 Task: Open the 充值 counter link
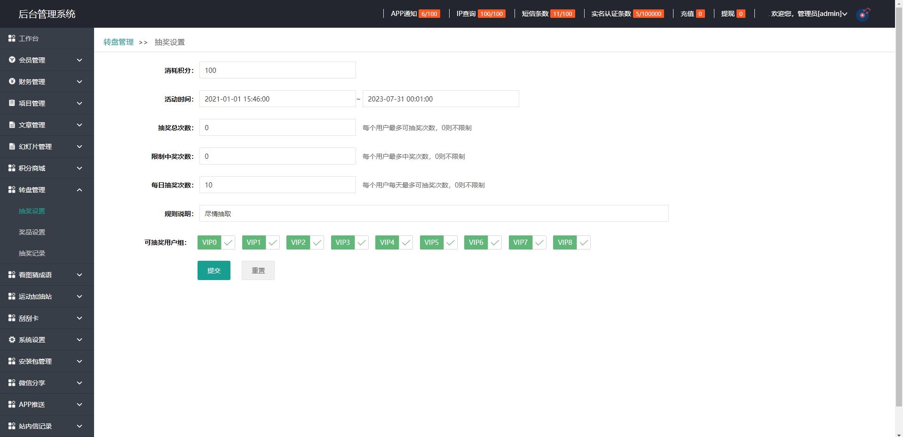[692, 14]
